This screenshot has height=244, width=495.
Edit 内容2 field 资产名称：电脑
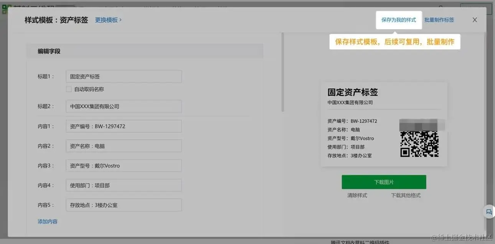click(x=124, y=146)
